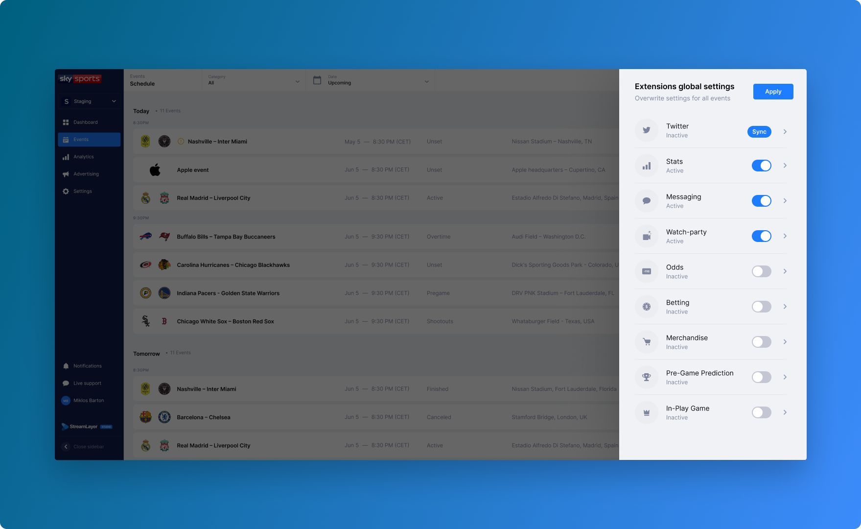The image size is (861, 529).
Task: Open the Date Upcoming dropdown
Action: pyautogui.click(x=371, y=80)
